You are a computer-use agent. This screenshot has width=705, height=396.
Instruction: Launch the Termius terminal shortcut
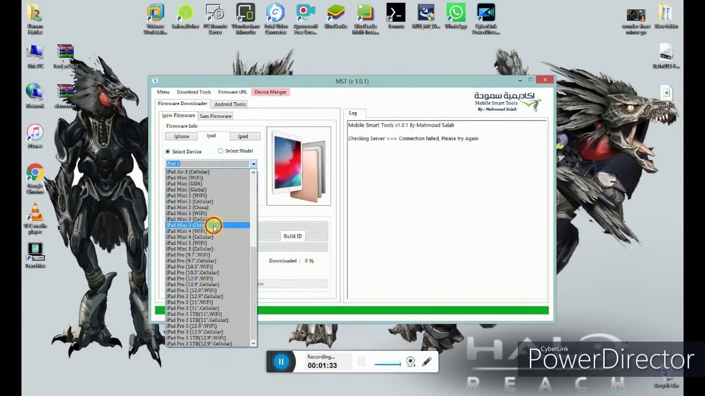[x=396, y=16]
